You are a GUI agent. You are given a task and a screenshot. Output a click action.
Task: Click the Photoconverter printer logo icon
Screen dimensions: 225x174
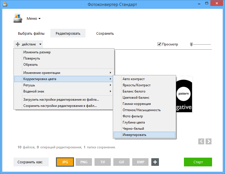(18, 18)
